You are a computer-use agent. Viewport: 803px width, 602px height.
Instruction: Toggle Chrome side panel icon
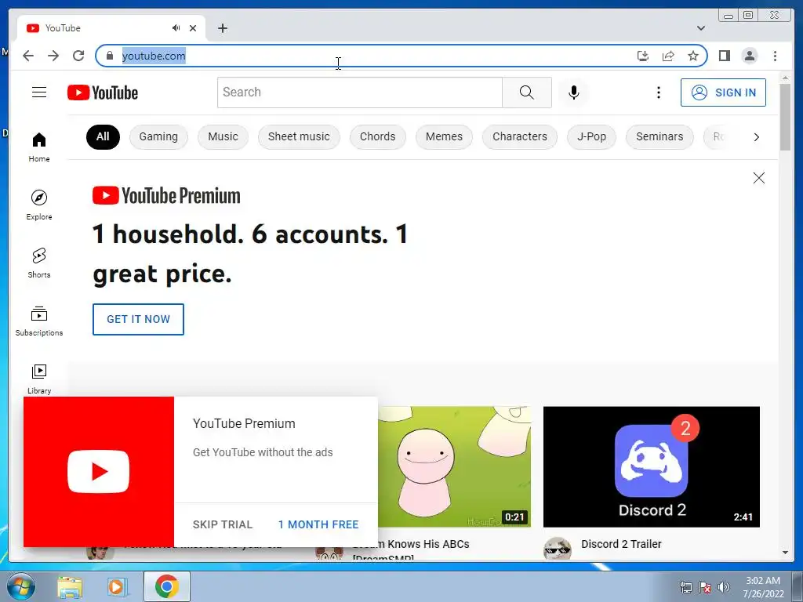724,56
